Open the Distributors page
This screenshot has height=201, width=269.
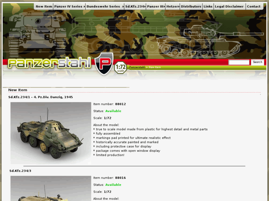191,7
